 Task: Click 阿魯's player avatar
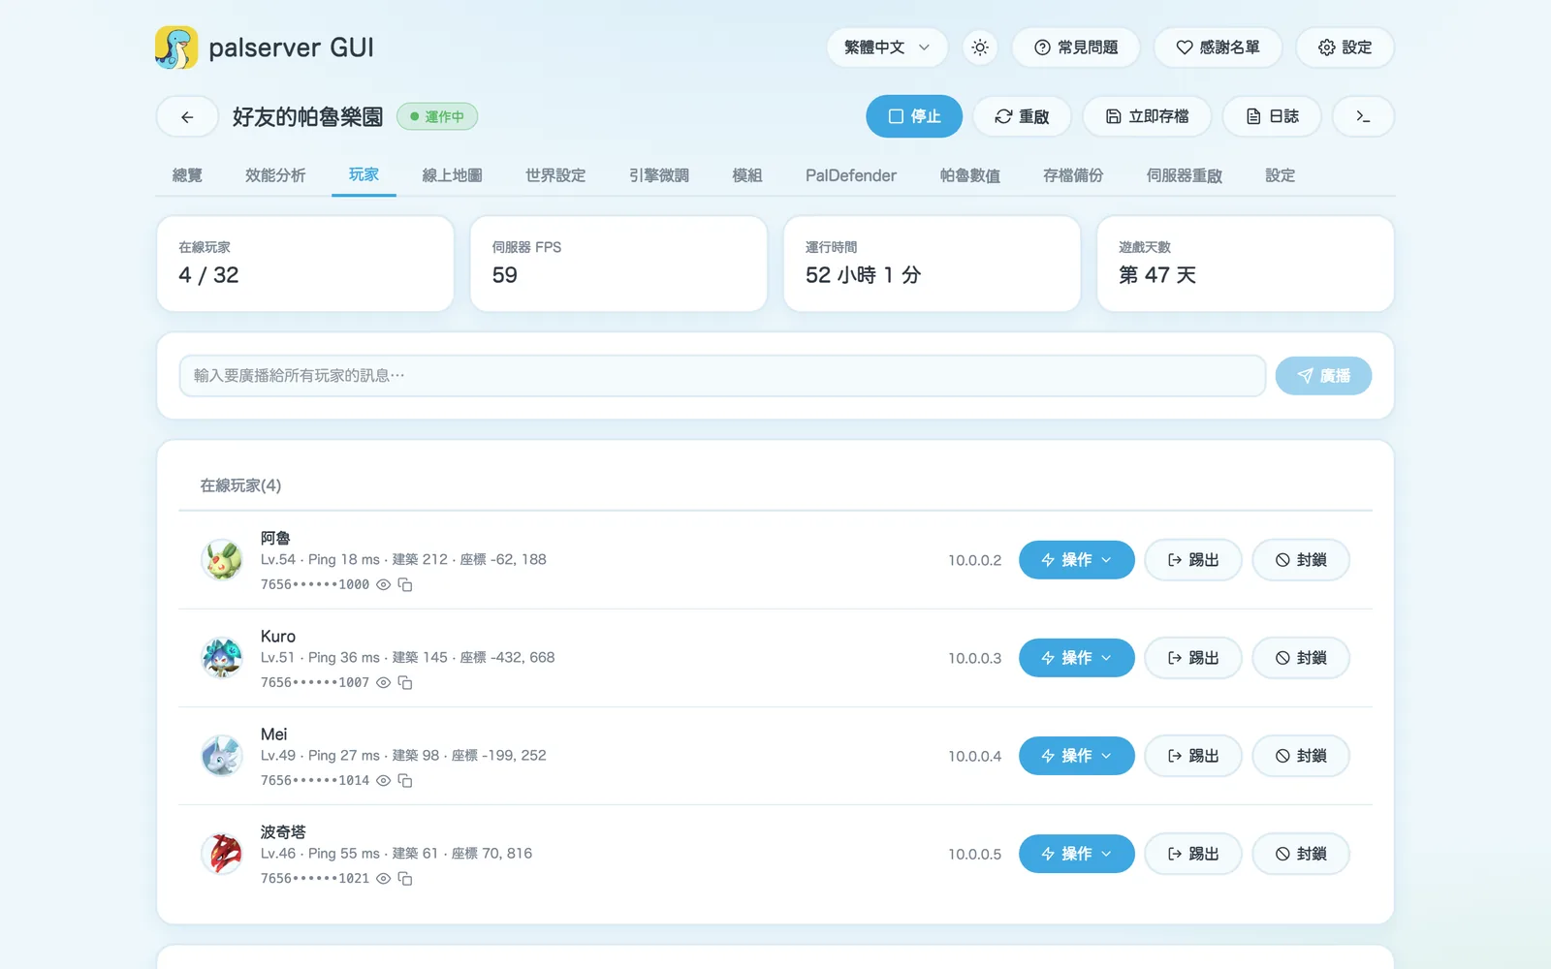222,560
